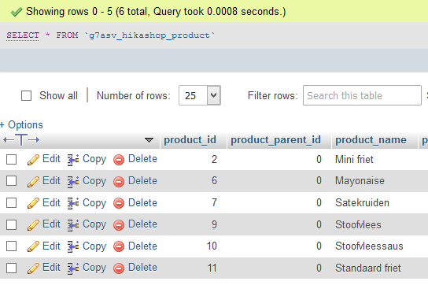Click the red Delete icon for Mini friet
The image size is (428, 285).
click(119, 160)
